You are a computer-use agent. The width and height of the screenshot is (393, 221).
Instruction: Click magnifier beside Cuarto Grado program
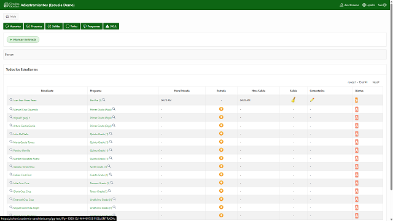pyautogui.click(x=111, y=174)
